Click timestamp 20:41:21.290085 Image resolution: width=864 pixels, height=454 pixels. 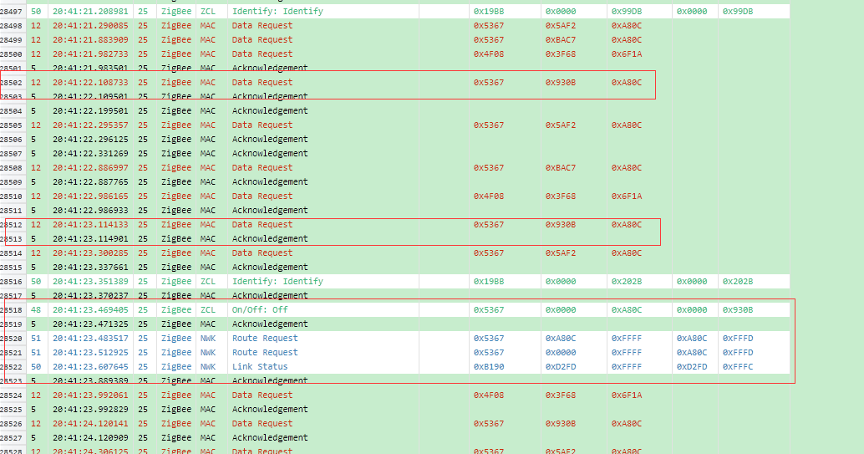[90, 25]
